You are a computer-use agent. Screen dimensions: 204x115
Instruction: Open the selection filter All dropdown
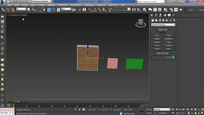click(21, 9)
